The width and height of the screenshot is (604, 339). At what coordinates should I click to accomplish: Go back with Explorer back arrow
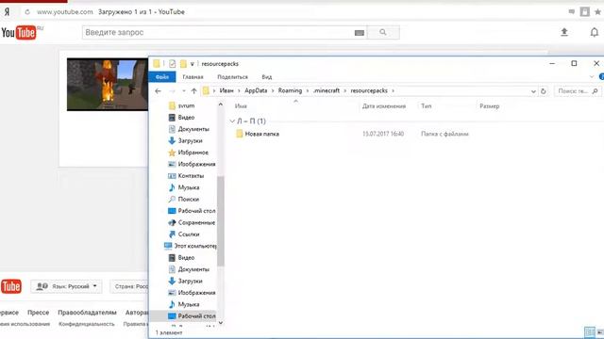(158, 91)
